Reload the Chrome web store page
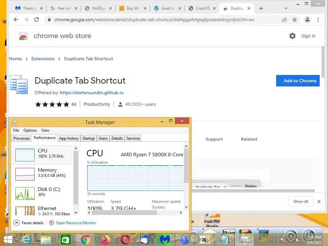Screen dimensions: 328x246 point(37,20)
